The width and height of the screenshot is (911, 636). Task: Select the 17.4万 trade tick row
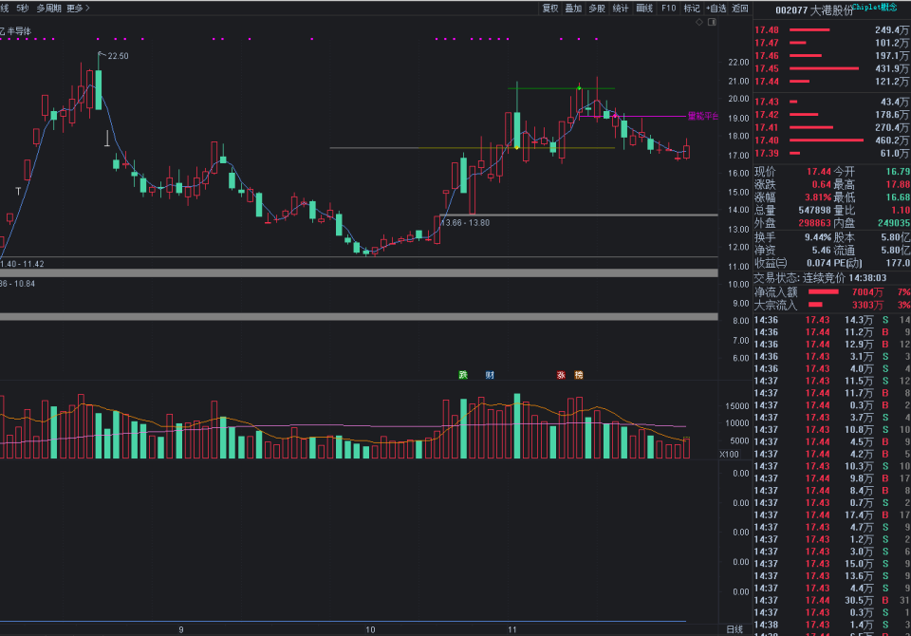tap(832, 514)
